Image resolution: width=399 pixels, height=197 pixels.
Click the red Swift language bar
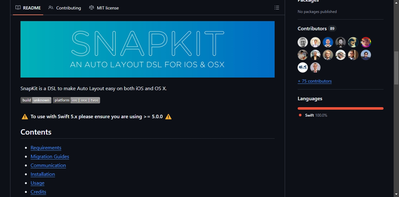pos(341,108)
